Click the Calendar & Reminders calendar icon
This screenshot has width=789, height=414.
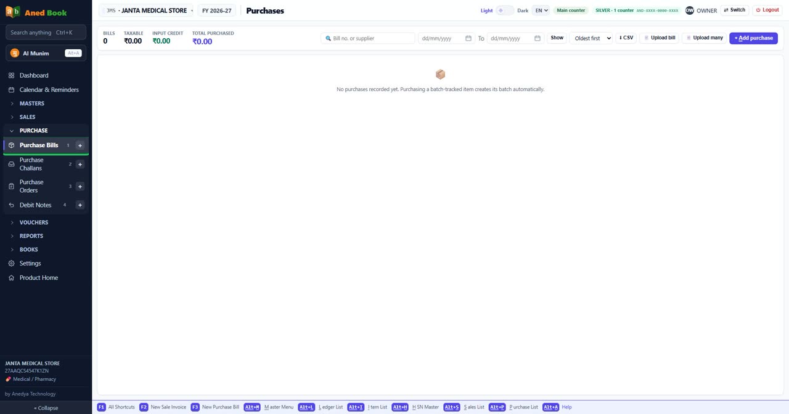[x=11, y=90]
